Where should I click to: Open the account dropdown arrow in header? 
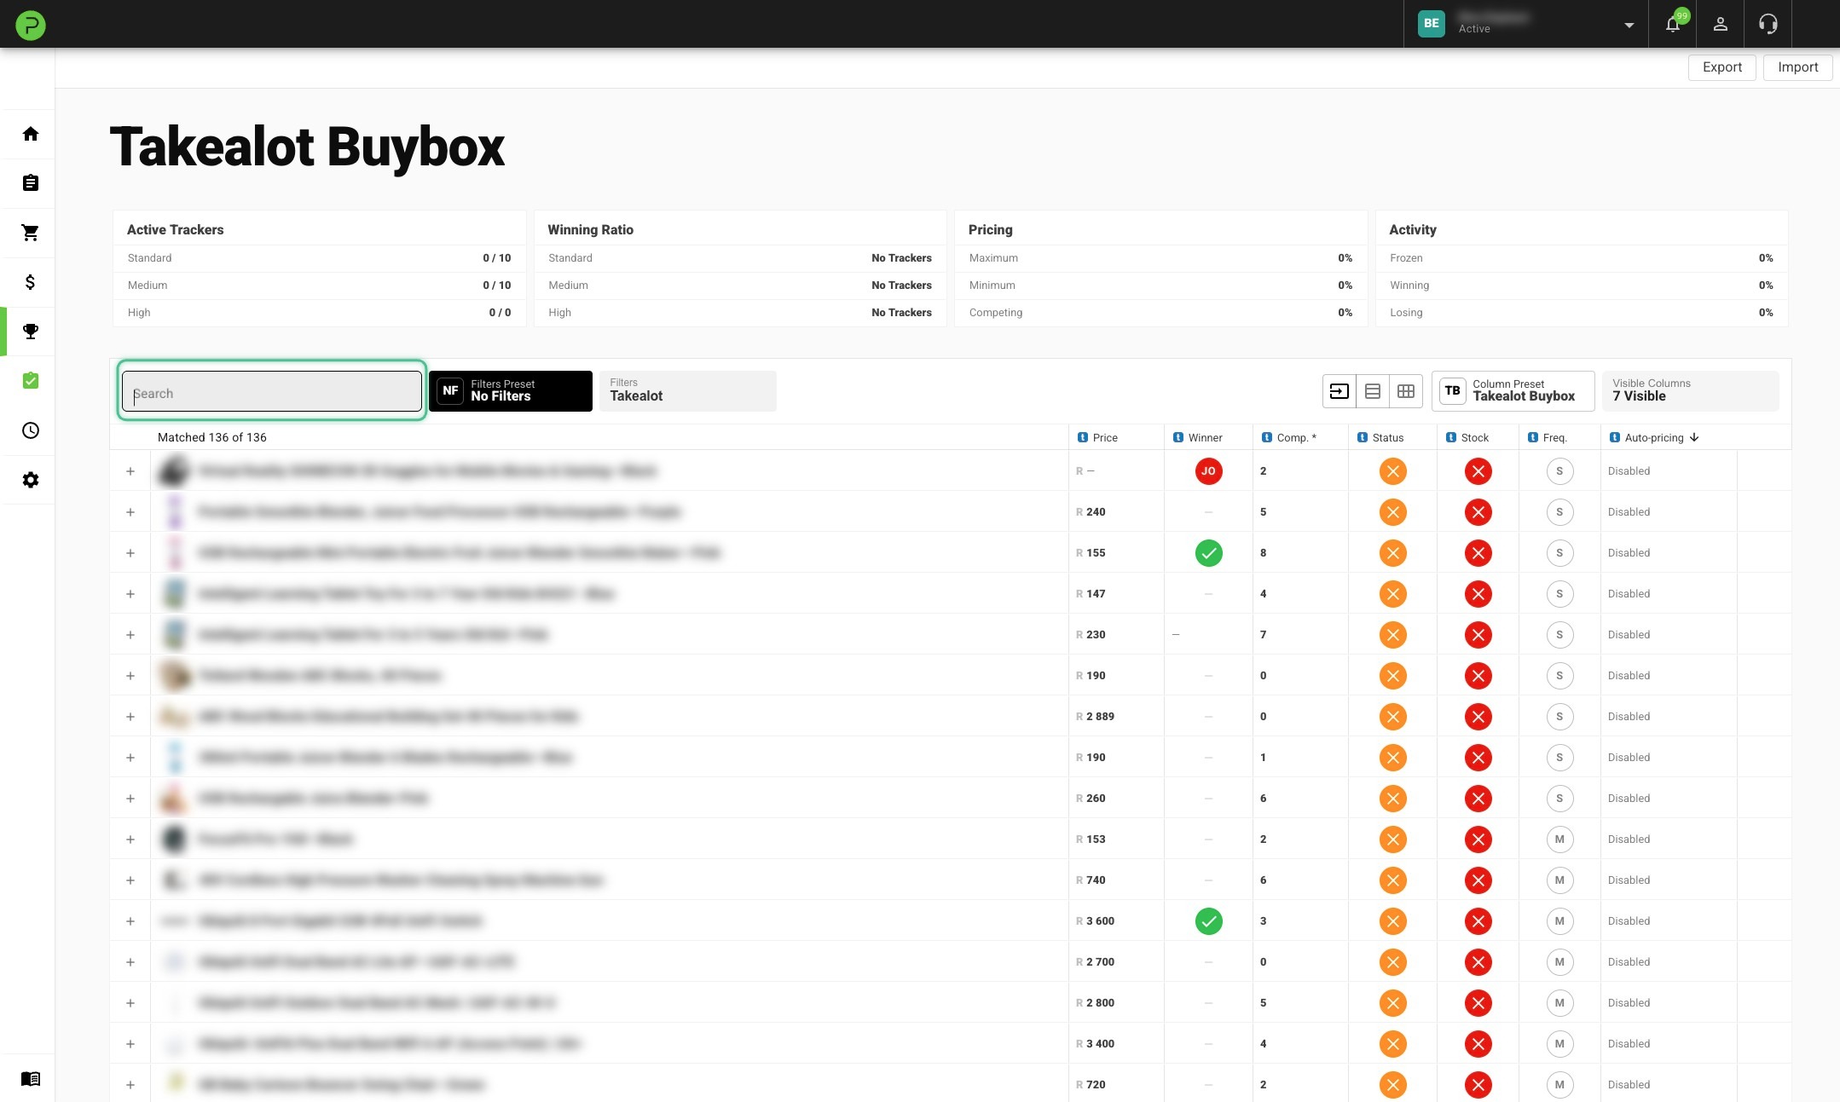[1629, 25]
